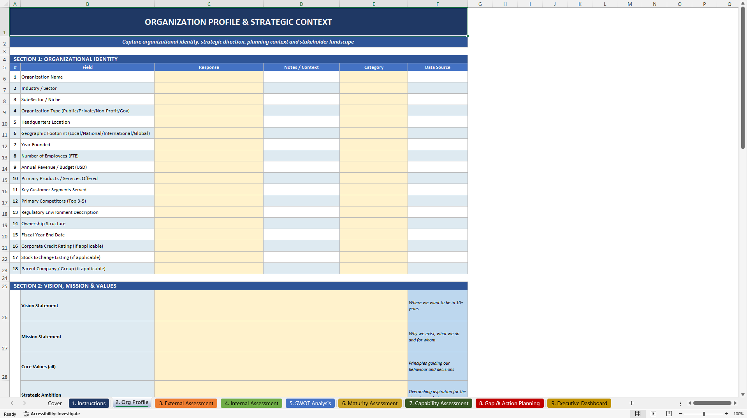Click Response cell for Headquarters Location
This screenshot has width=747, height=418.
click(x=209, y=122)
